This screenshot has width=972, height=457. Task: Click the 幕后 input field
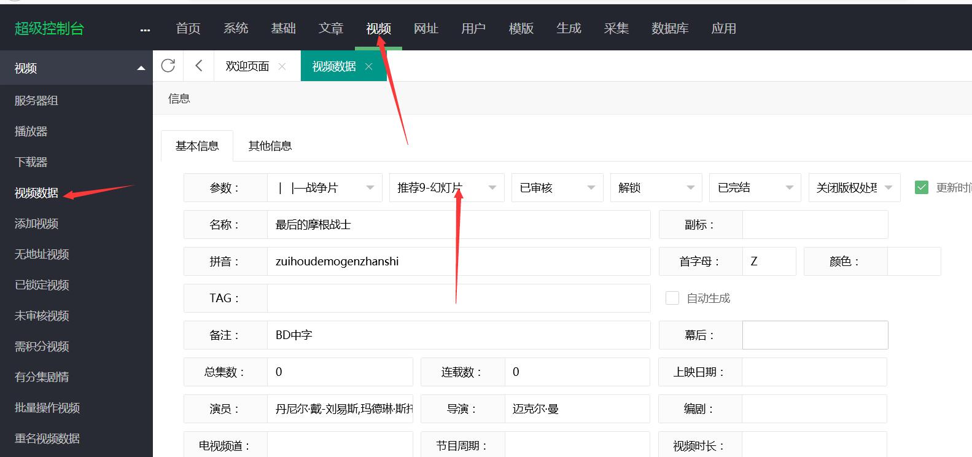coord(815,335)
